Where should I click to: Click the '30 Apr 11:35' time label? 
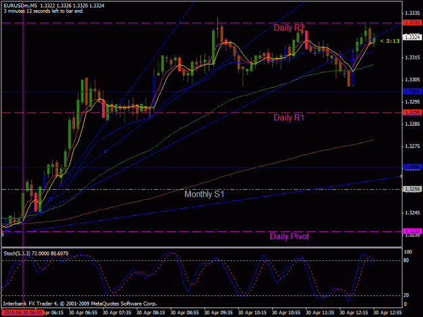(x=319, y=313)
